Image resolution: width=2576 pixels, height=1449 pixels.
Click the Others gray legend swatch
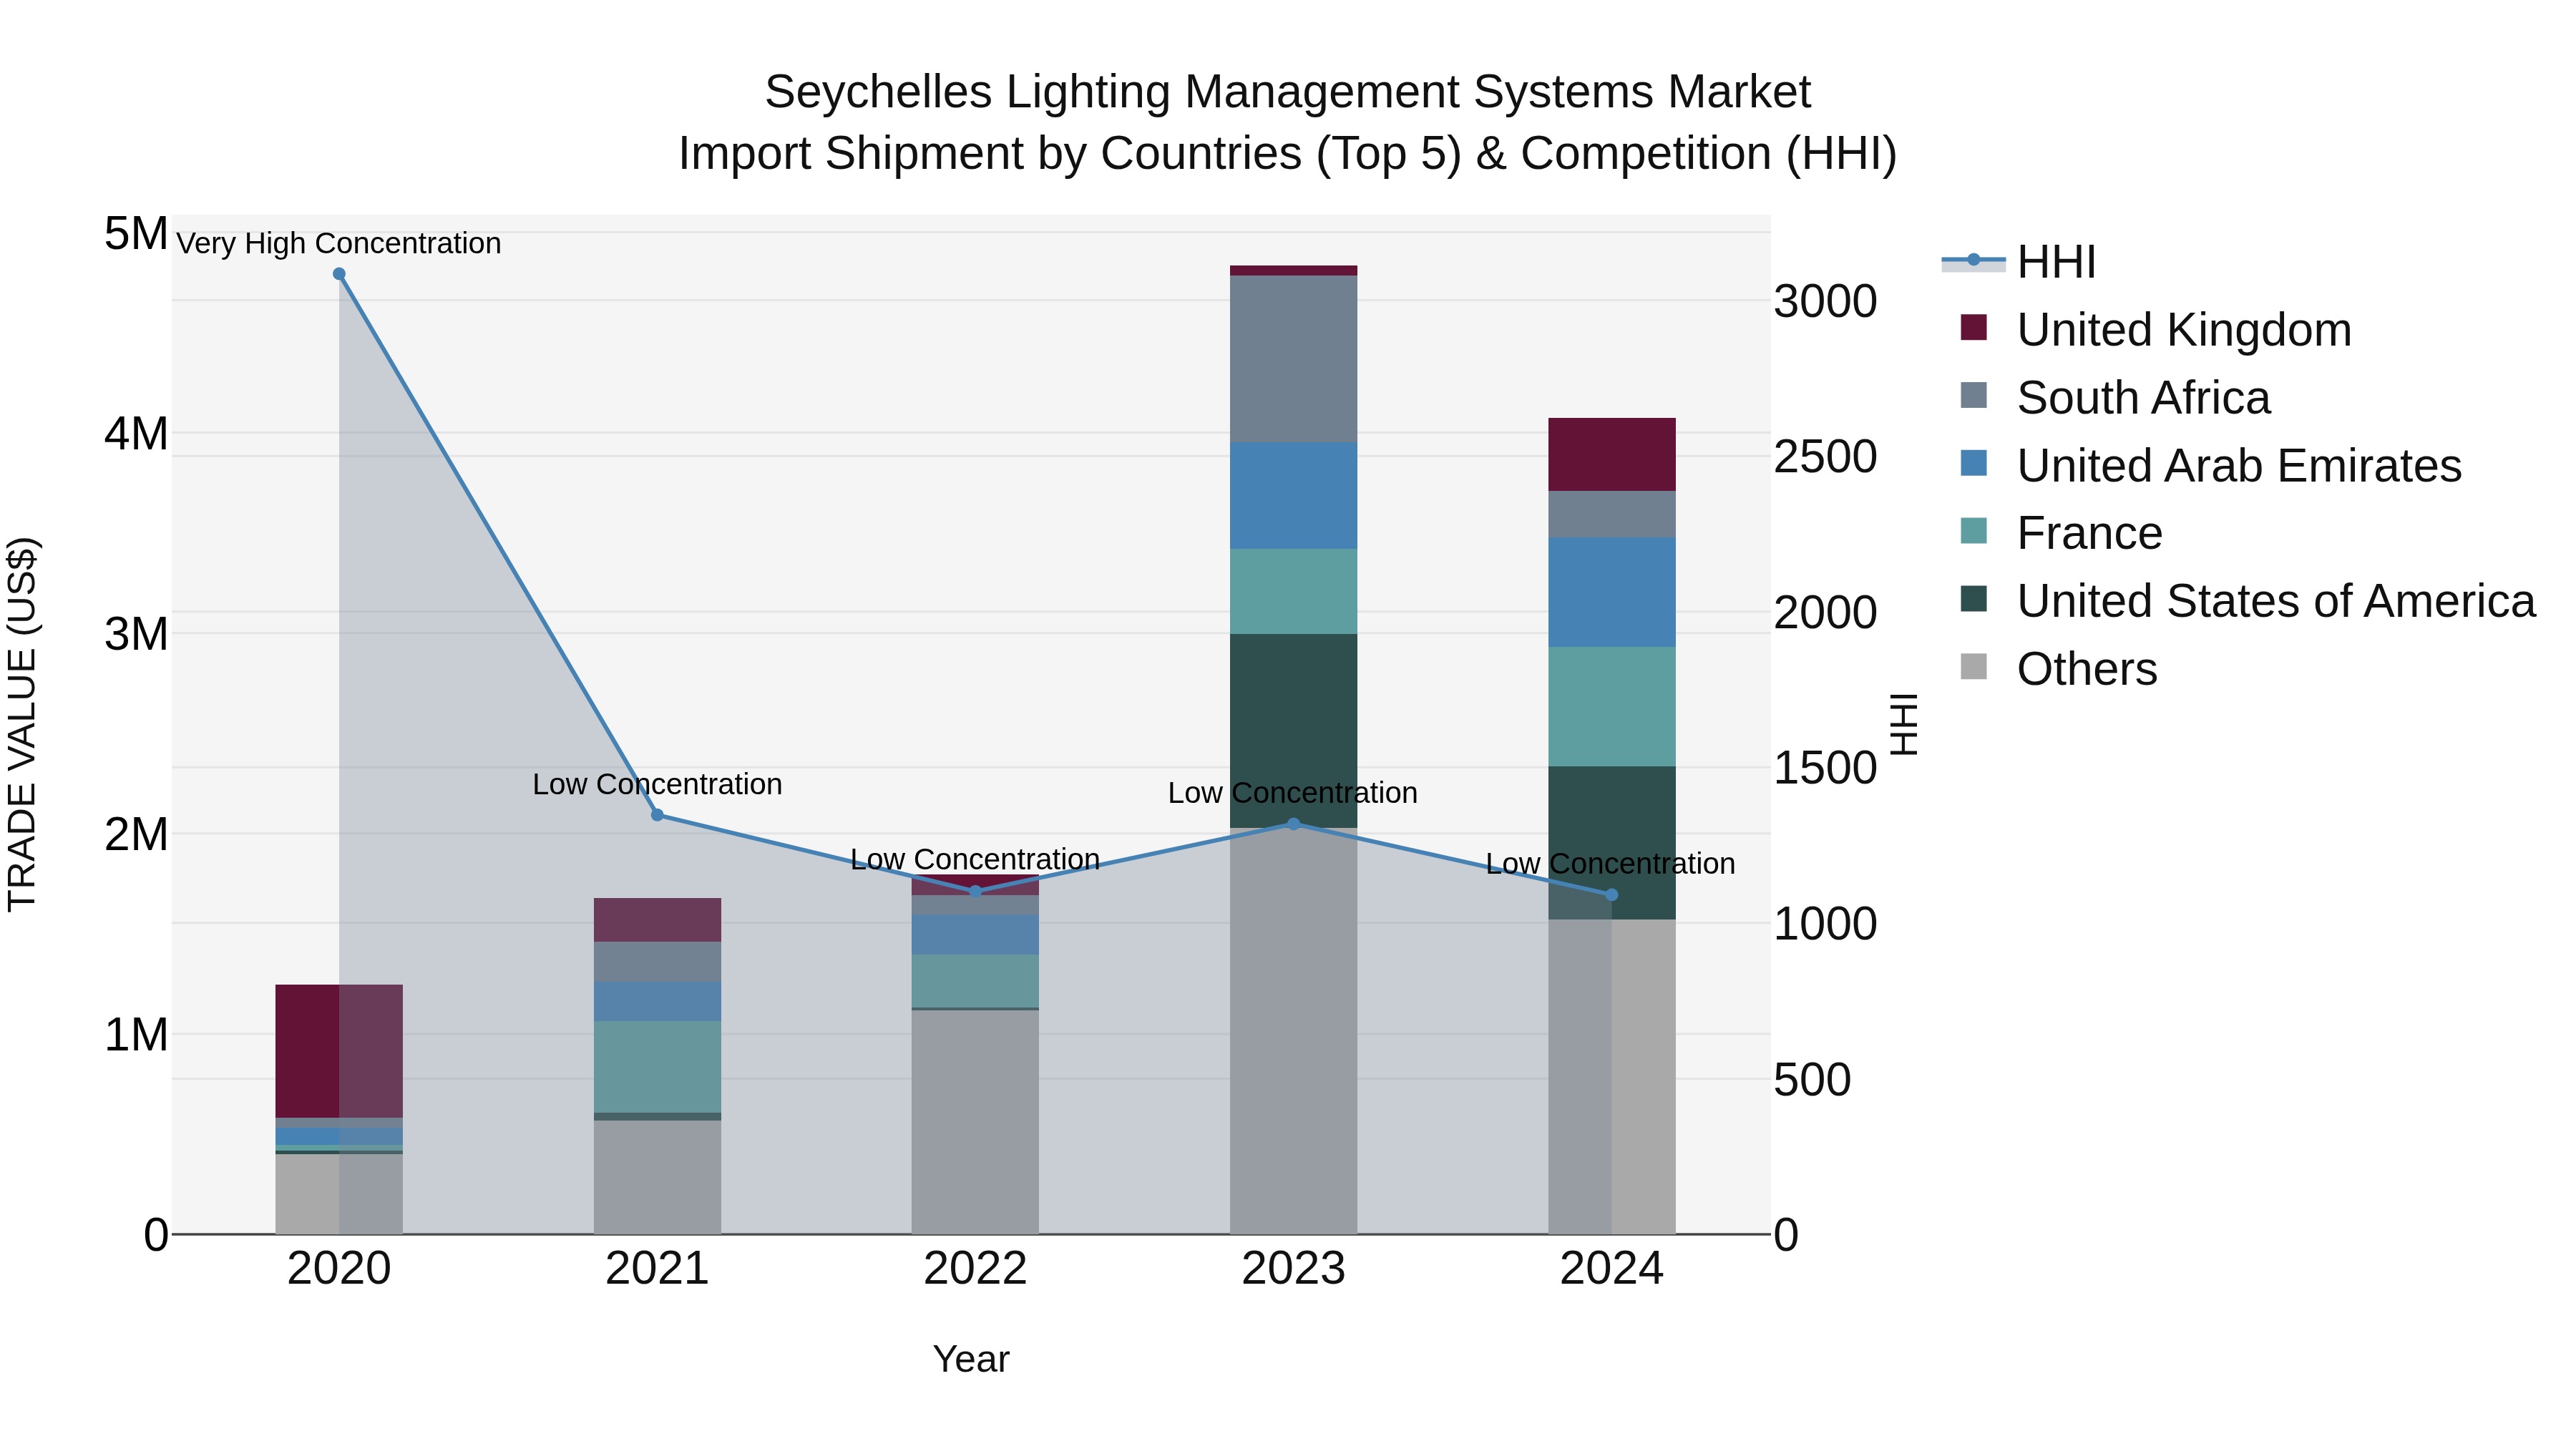[1974, 666]
